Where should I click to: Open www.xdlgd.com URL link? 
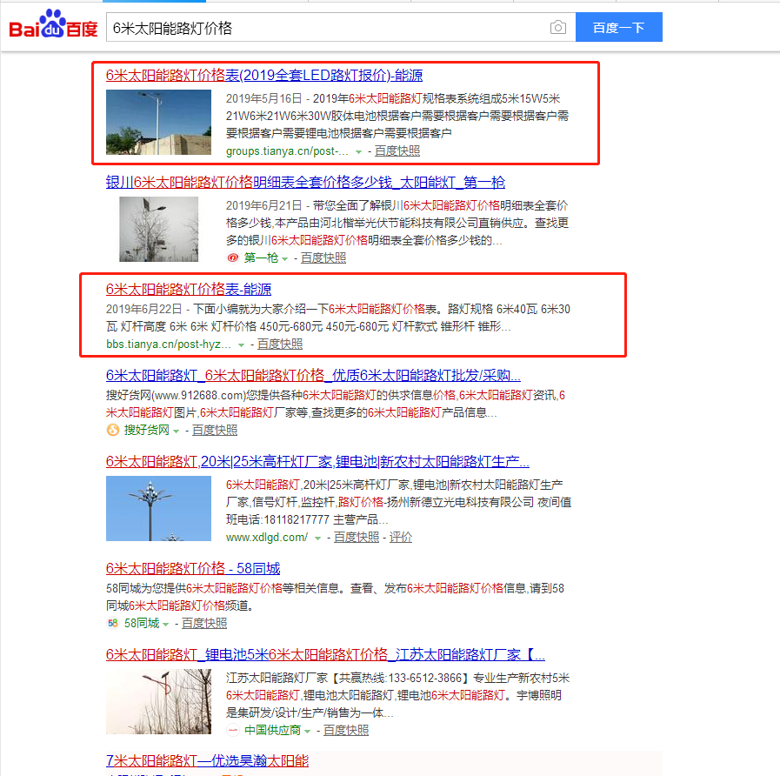[x=267, y=537]
